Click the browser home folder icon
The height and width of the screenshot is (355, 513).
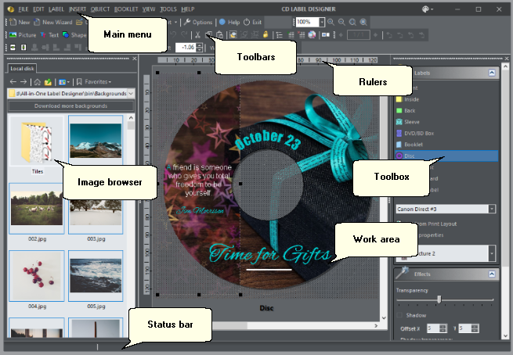pyautogui.click(x=37, y=81)
